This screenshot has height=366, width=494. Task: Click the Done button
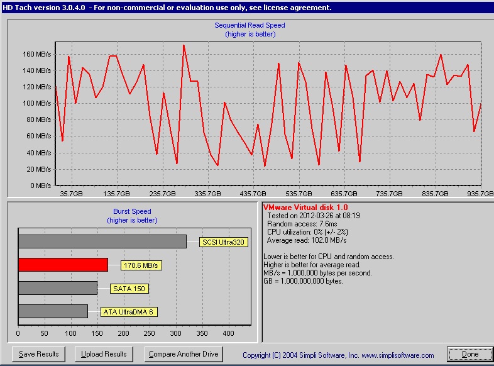[469, 354]
